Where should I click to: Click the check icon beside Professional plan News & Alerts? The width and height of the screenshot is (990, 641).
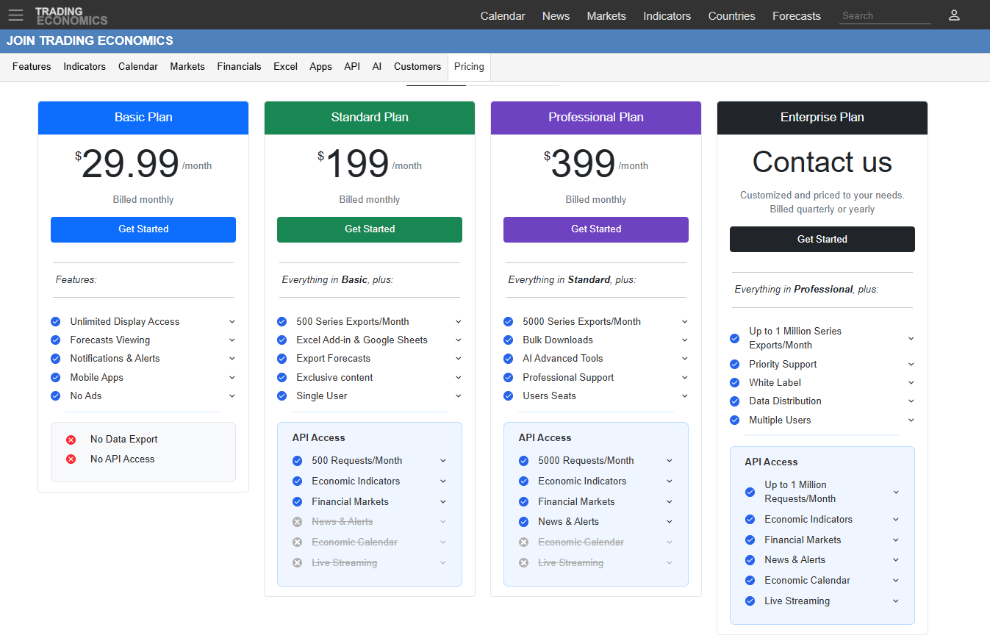pyautogui.click(x=523, y=522)
